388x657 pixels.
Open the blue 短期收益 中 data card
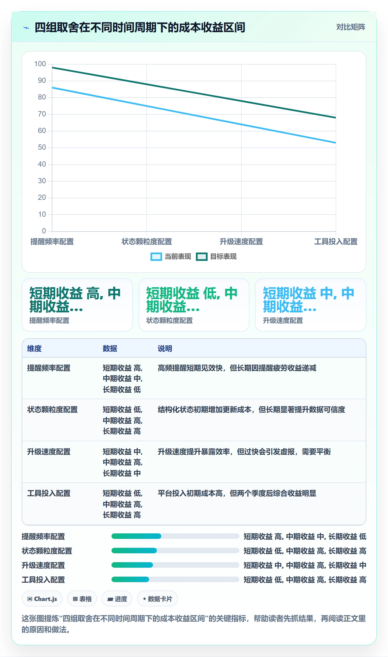pos(311,305)
